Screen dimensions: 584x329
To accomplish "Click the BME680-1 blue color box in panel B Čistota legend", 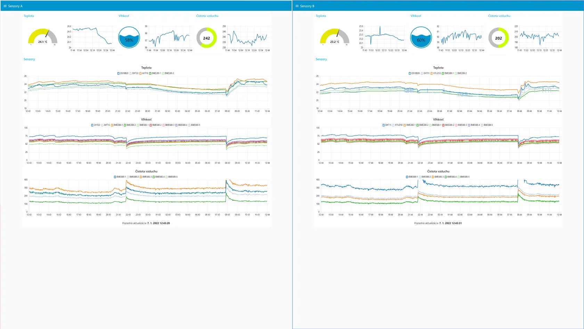I will click(407, 177).
